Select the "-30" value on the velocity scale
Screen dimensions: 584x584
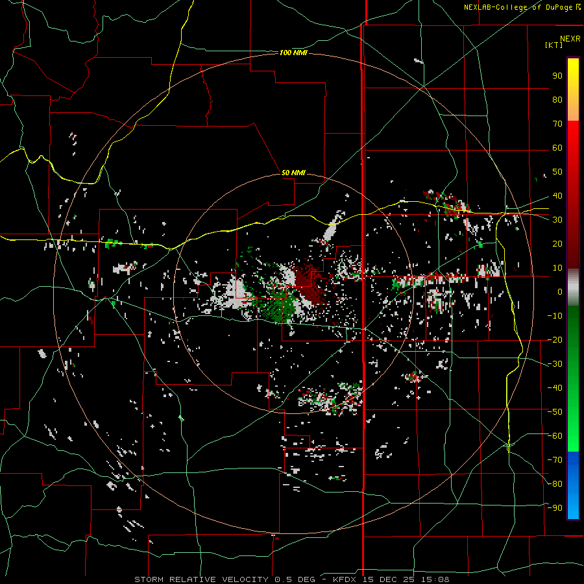coord(555,364)
